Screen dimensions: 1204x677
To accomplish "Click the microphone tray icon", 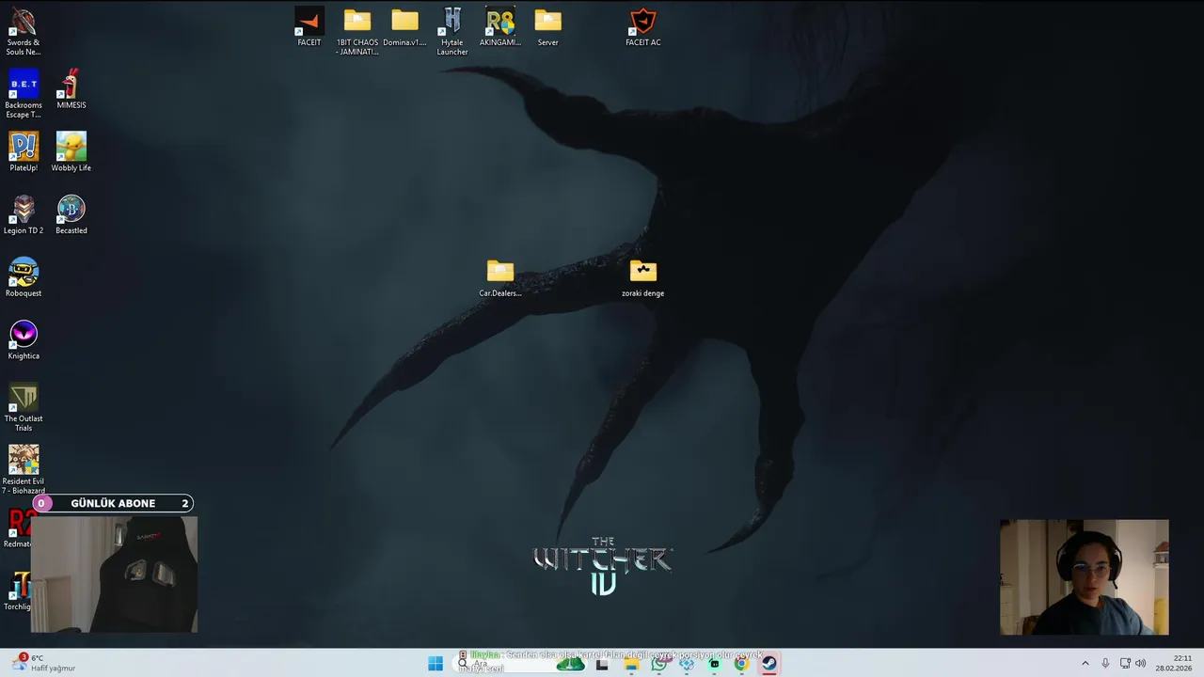I will 1105,664.
